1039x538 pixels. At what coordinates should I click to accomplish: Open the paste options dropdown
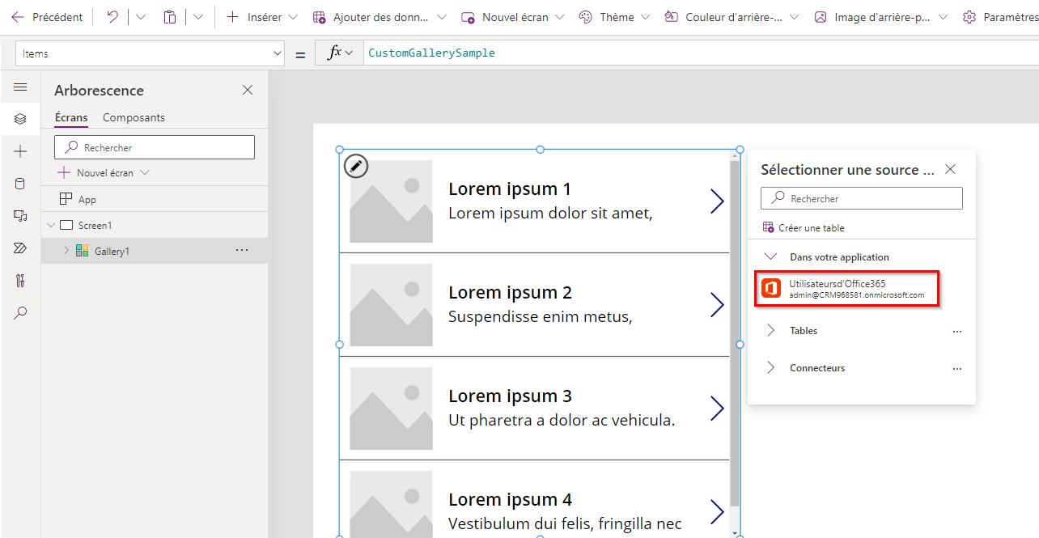198,17
